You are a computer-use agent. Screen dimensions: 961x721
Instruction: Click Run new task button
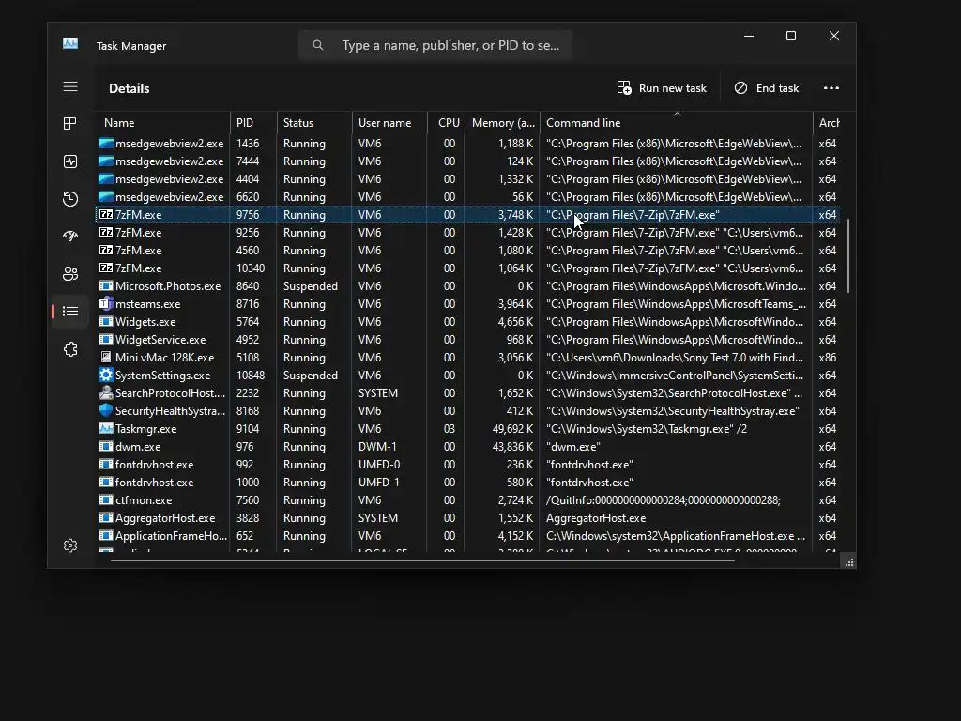coord(662,87)
